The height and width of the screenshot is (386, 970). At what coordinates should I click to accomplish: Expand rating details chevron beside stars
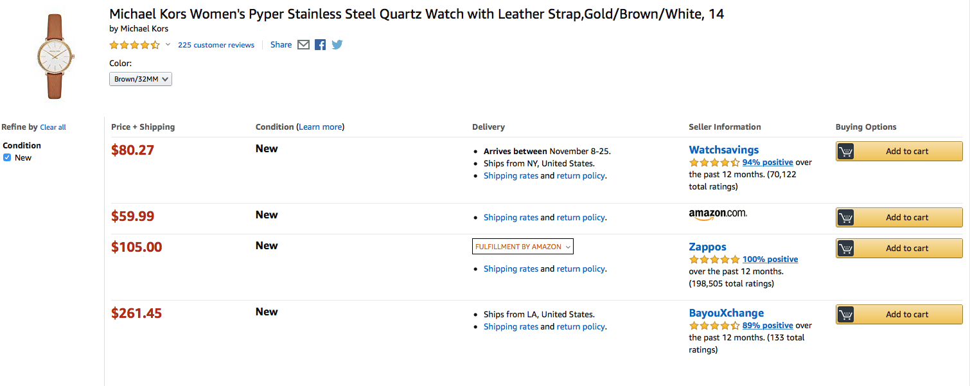(x=168, y=44)
